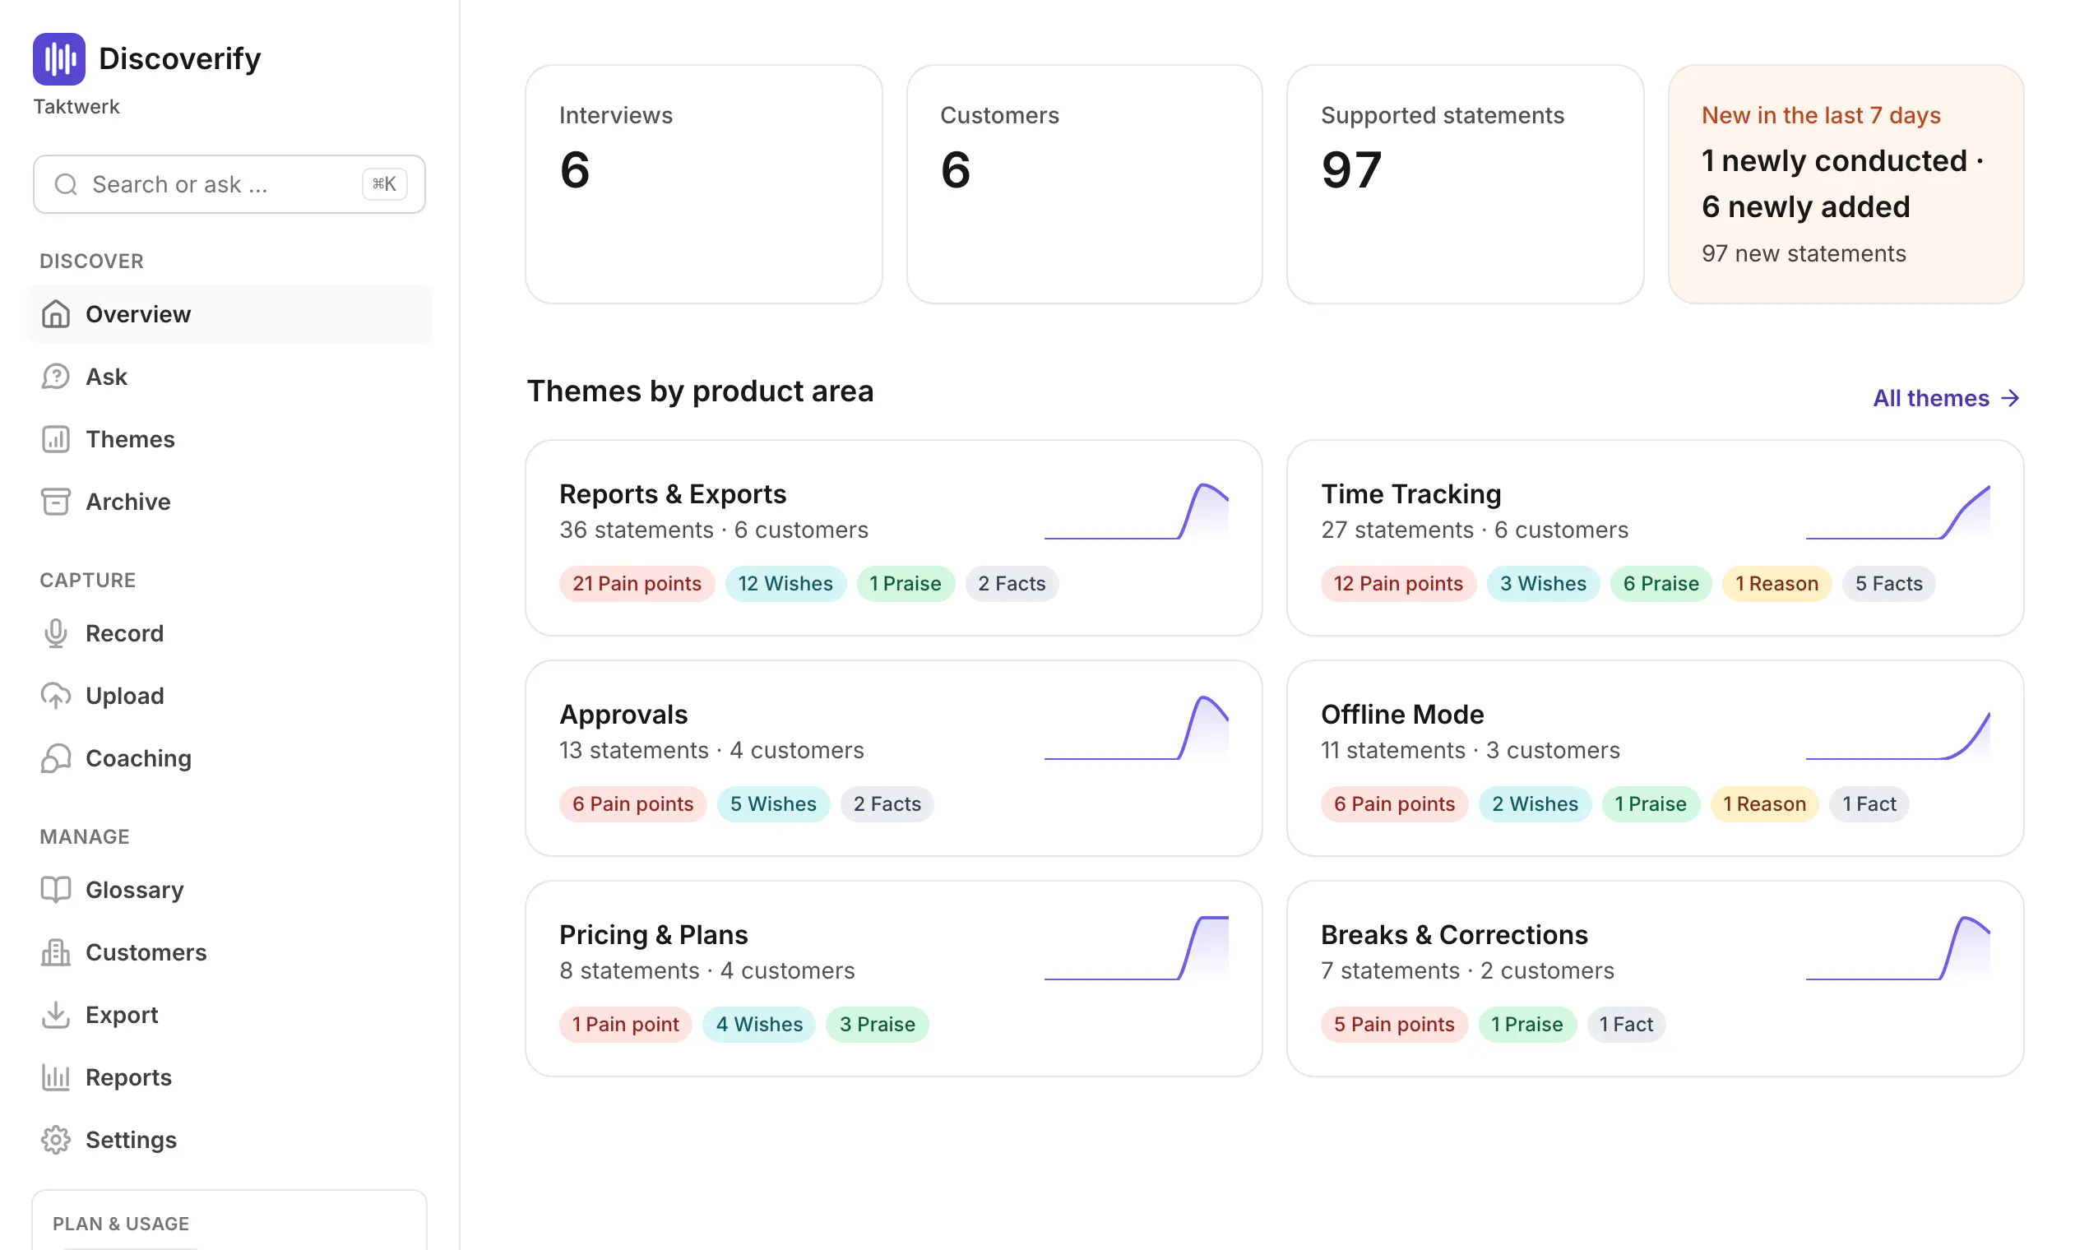The width and height of the screenshot is (2089, 1250).
Task: Click the 3 Praise tag in Pricing & Plans
Action: point(877,1025)
